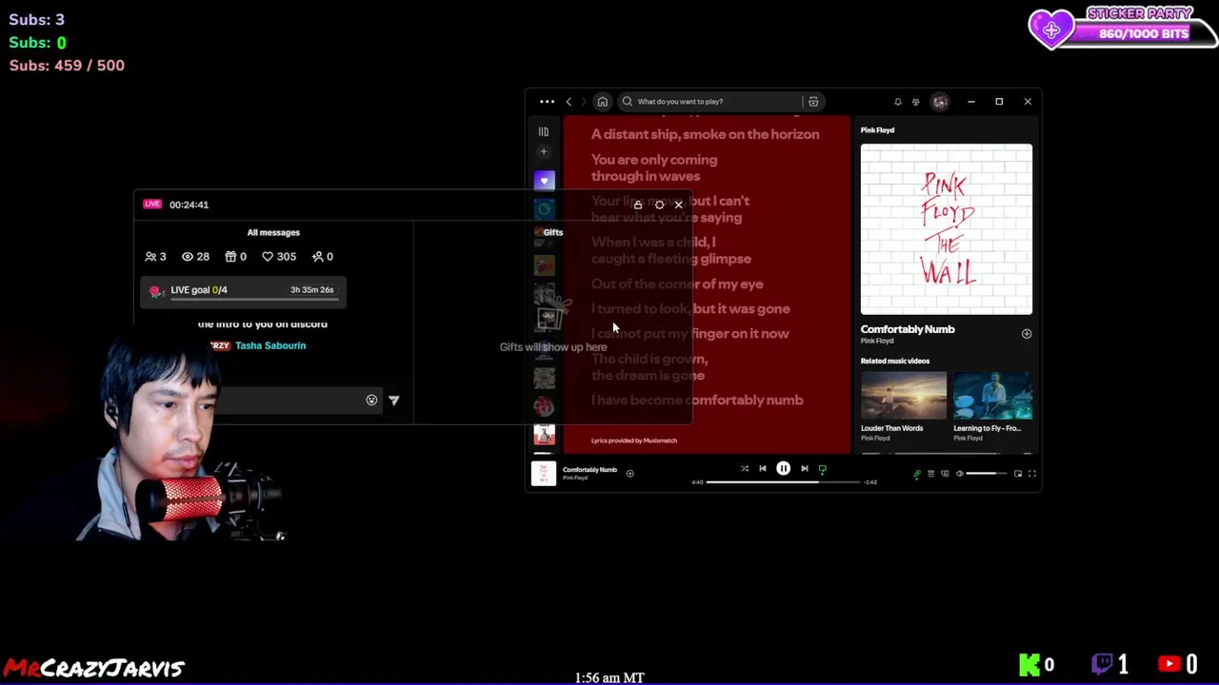Viewport: 1219px width, 685px height.
Task: Open emoji picker in chat input
Action: 371,401
